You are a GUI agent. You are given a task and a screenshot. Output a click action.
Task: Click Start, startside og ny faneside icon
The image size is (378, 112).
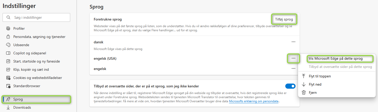pyautogui.click(x=8, y=61)
